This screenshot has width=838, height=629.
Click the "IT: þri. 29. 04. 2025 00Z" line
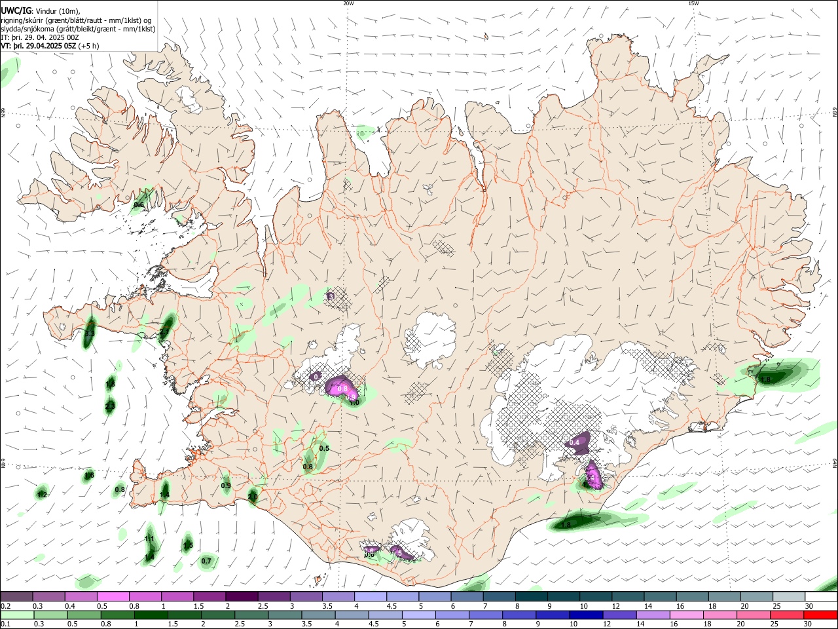pos(40,37)
